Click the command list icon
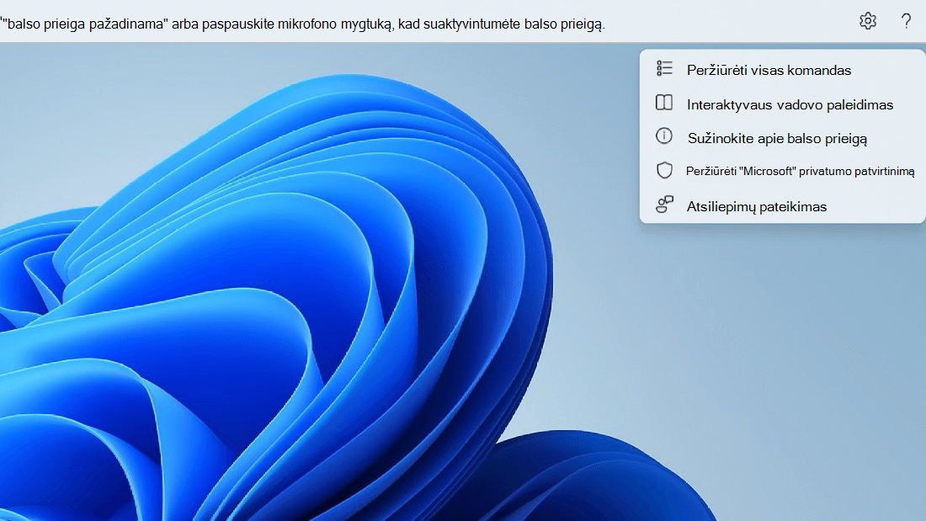The width and height of the screenshot is (926, 521). pyautogui.click(x=664, y=68)
